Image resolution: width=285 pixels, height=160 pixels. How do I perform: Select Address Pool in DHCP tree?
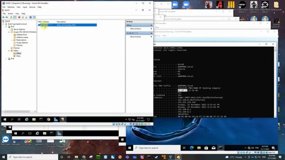pyautogui.click(x=21, y=35)
